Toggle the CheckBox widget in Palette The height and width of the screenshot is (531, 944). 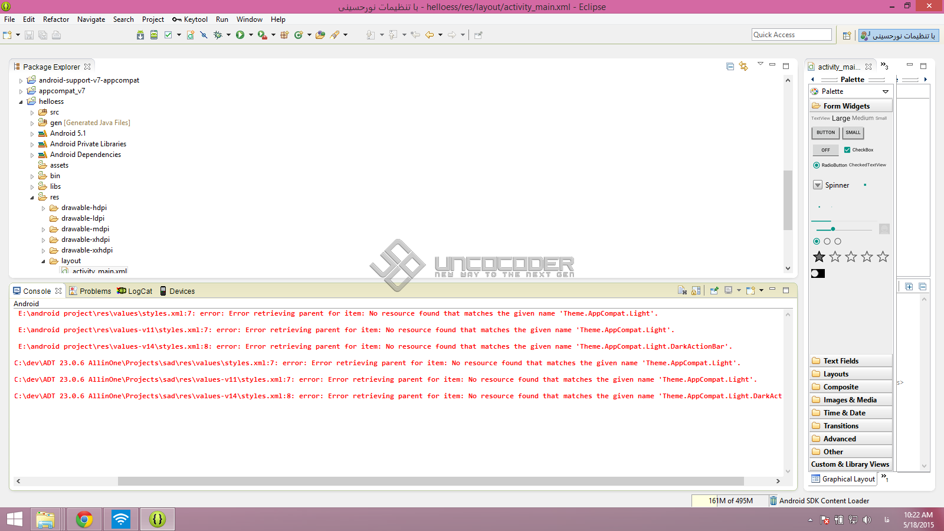(858, 150)
